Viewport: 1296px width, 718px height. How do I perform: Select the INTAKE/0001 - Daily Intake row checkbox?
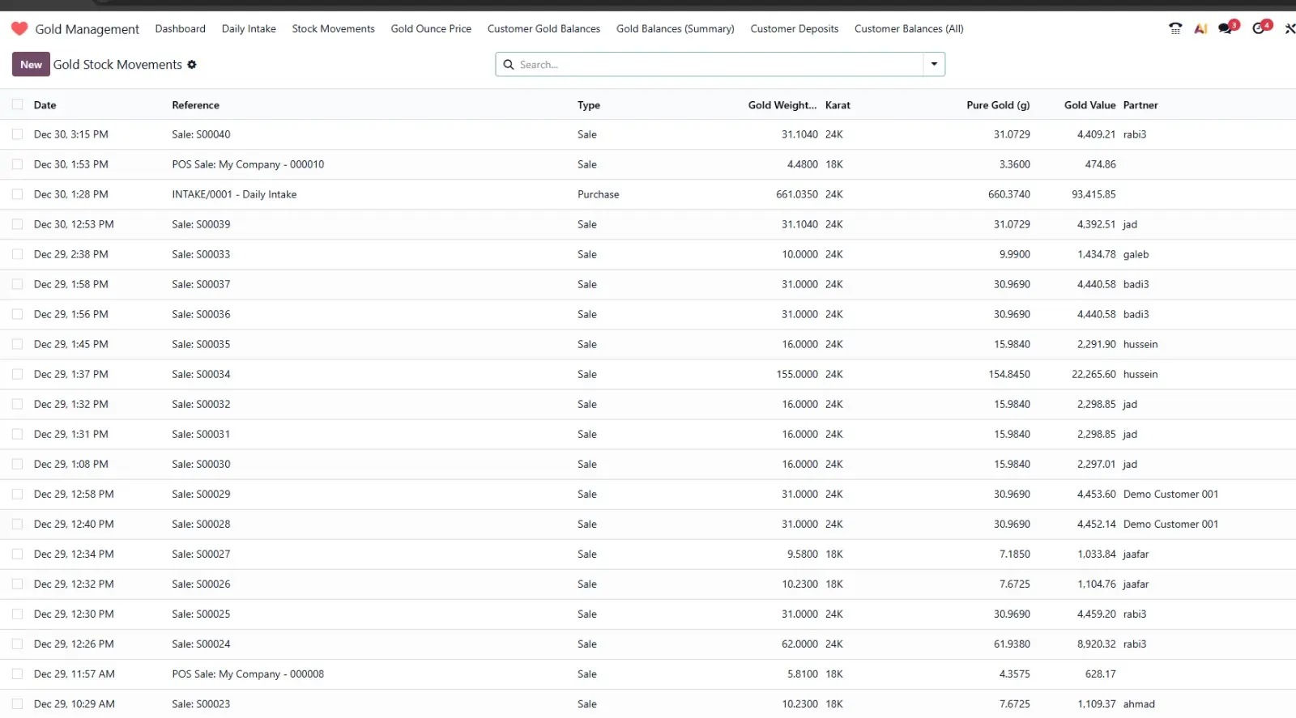pyautogui.click(x=17, y=194)
